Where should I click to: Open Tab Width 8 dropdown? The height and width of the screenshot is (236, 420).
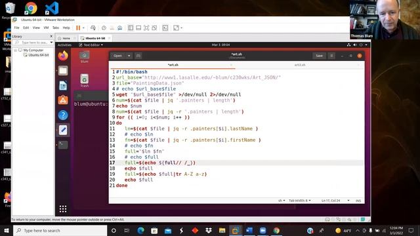(300, 201)
